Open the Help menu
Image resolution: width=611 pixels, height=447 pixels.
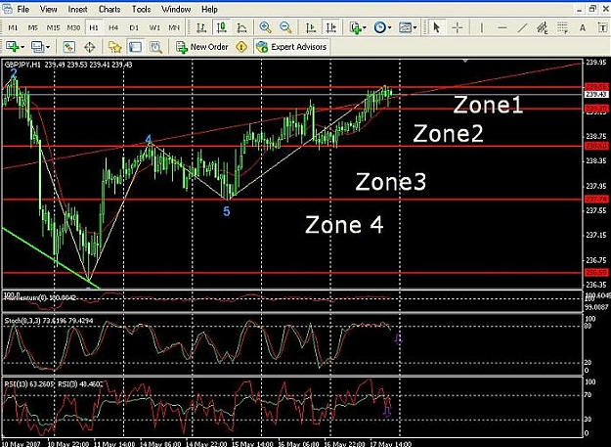[x=209, y=9]
